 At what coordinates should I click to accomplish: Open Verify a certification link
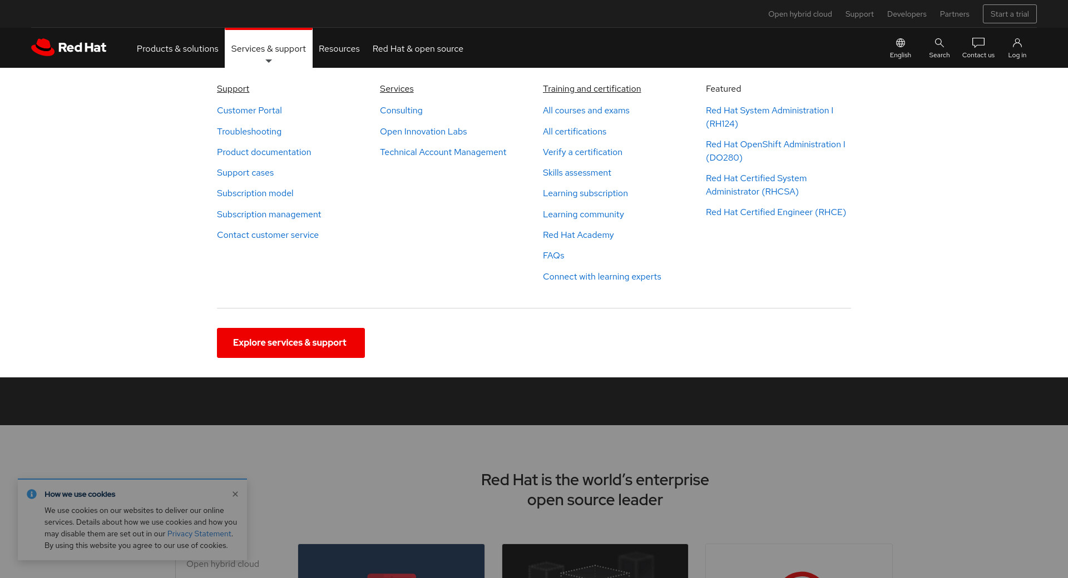[x=582, y=152]
